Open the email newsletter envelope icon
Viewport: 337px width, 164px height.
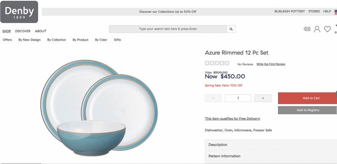[307, 29]
